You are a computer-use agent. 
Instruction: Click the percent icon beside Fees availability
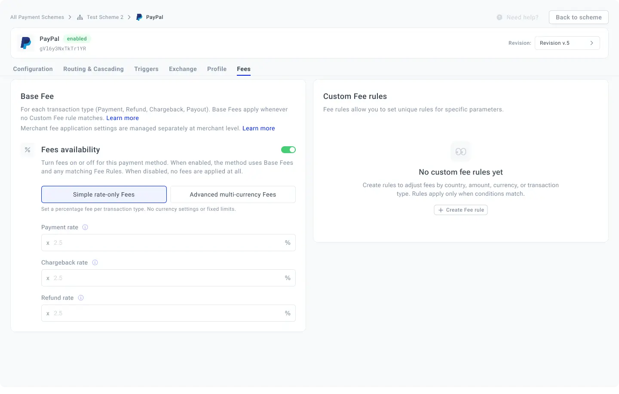[28, 150]
